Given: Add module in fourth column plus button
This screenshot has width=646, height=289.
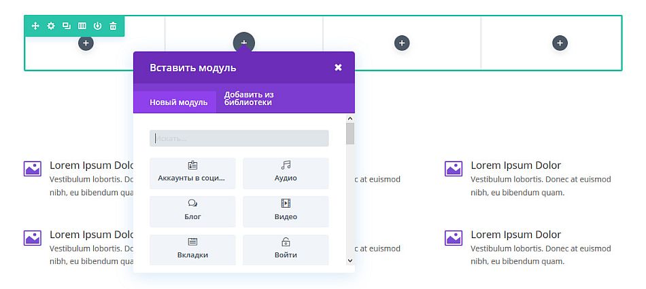Looking at the screenshot, I should (x=560, y=43).
